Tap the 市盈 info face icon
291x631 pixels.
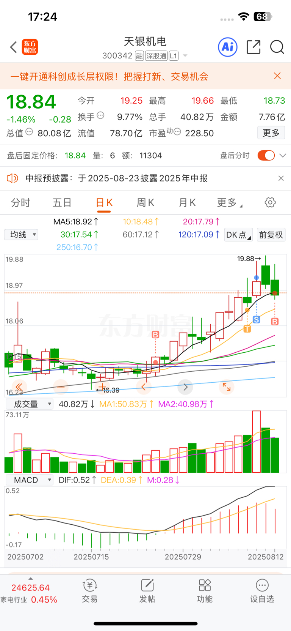coord(177,132)
